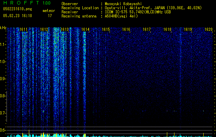Click the 1620 time marker

[208, 29]
